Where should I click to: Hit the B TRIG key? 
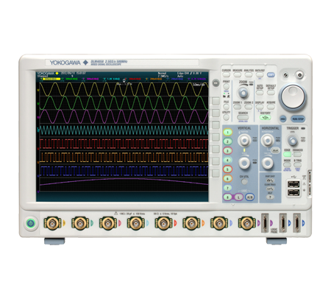tap(298, 165)
